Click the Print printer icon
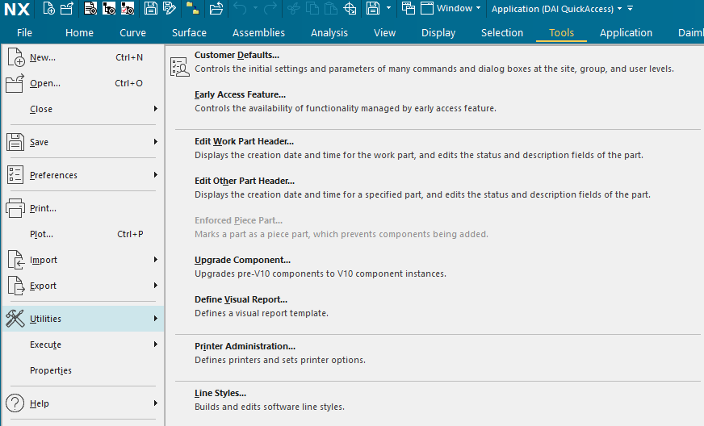 [15, 208]
